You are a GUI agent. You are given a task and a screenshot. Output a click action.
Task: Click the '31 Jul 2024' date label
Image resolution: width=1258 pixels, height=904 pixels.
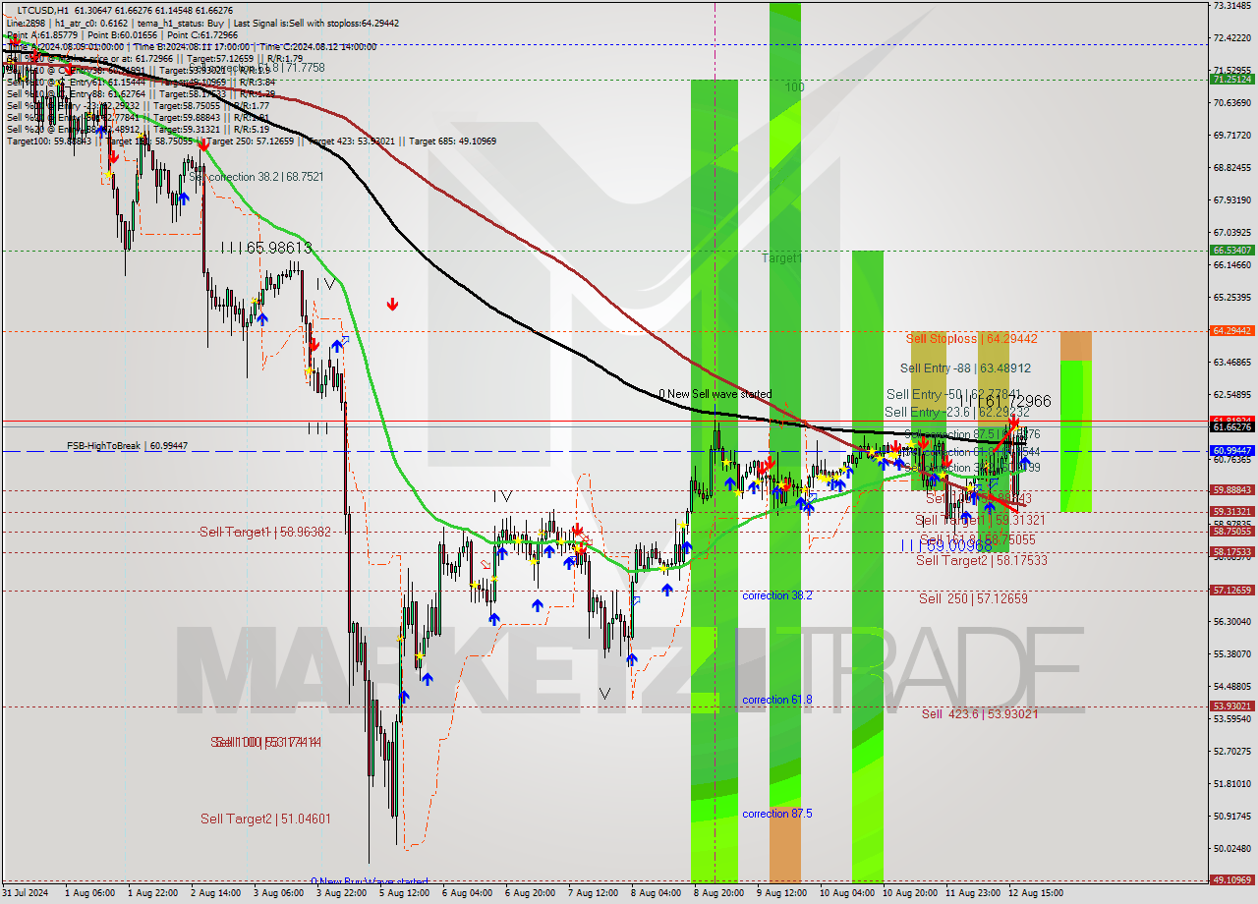(x=24, y=894)
